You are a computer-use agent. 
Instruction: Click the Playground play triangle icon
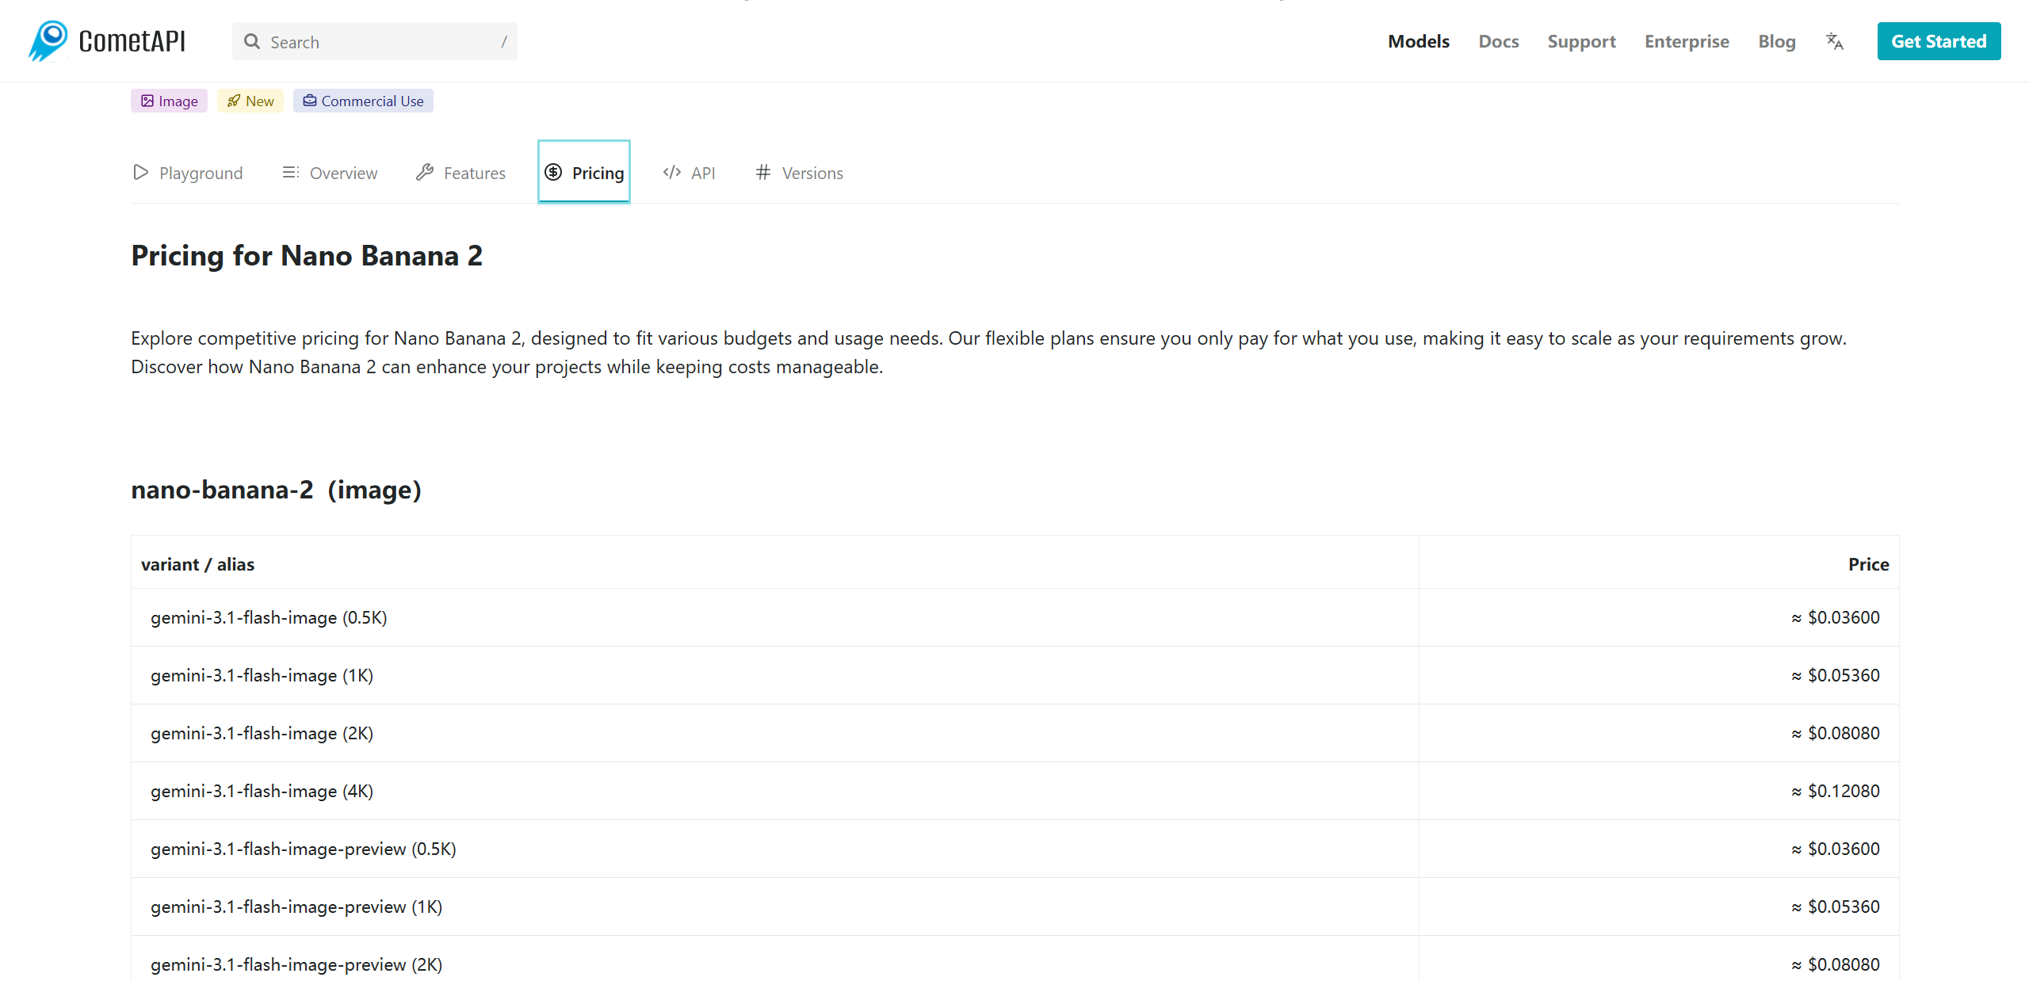[x=141, y=172]
